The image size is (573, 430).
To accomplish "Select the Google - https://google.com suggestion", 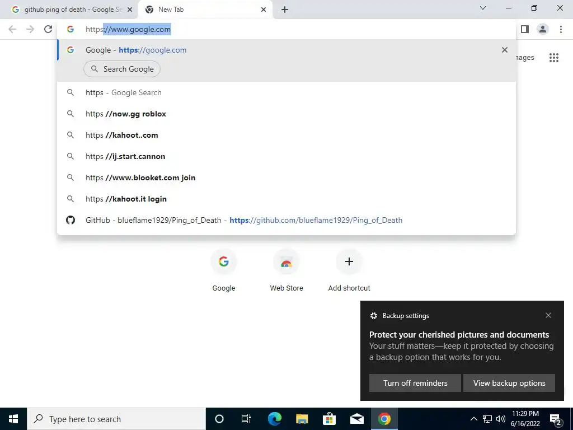I will coord(286,50).
